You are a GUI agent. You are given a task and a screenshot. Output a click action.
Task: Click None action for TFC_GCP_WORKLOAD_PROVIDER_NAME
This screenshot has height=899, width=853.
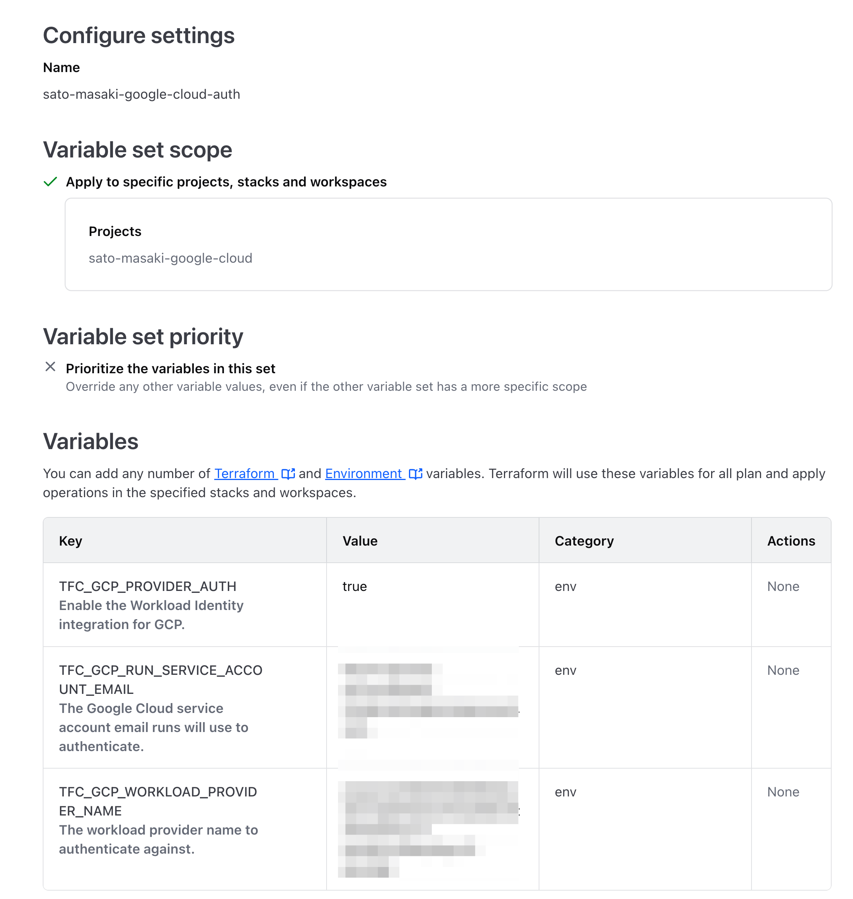[x=783, y=792]
